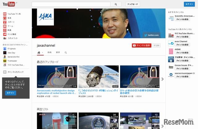
Task: Open avex Channel icon
Action: (171, 43)
